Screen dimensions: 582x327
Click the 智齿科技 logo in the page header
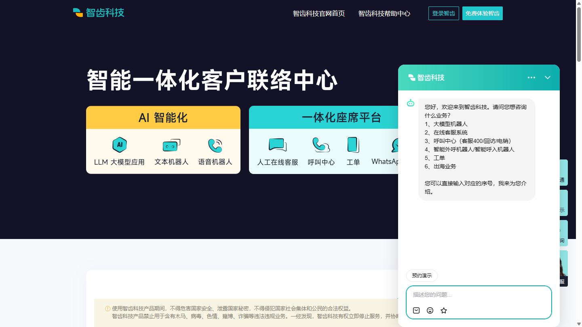click(x=99, y=13)
